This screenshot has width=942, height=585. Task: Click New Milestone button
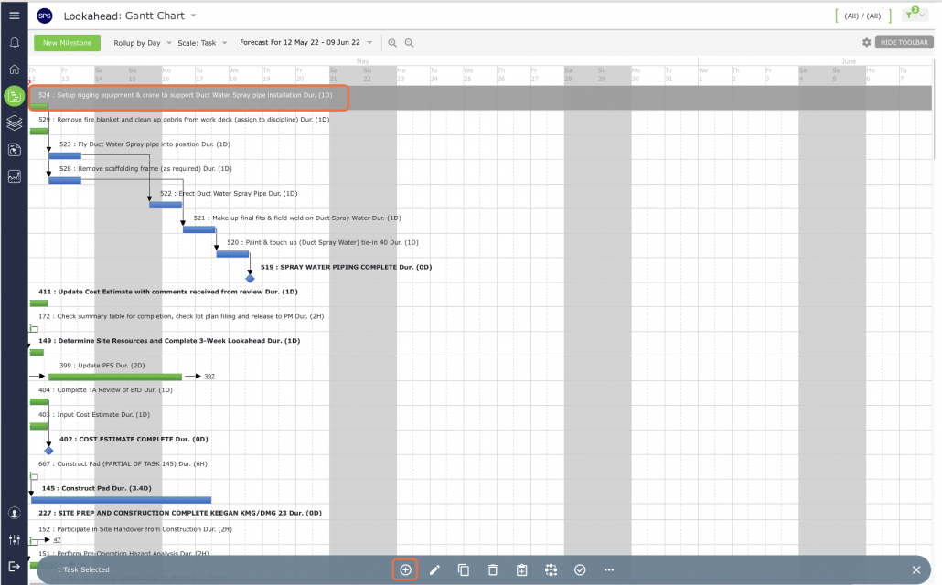(x=68, y=43)
